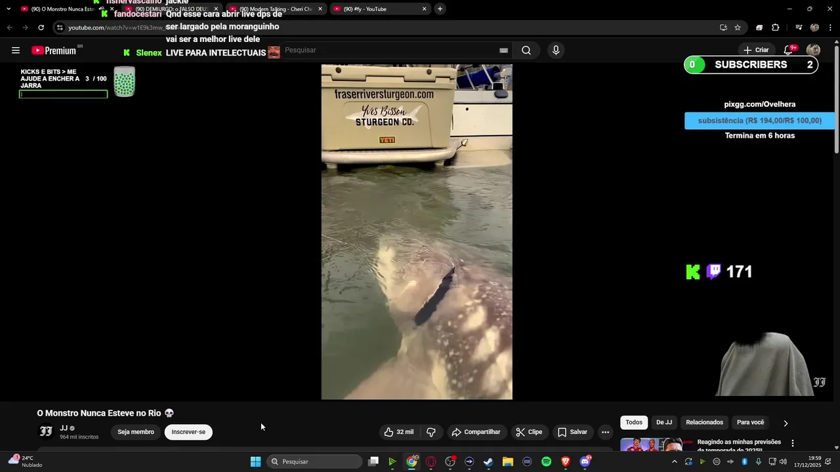Click the Chrome icon on the taskbar
This screenshot has width=840, height=472.
coord(411,462)
